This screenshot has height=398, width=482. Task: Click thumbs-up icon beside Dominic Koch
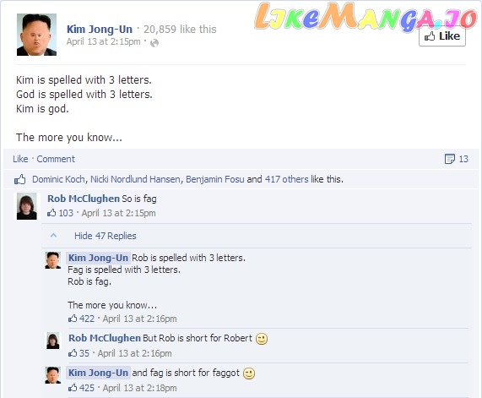pos(20,179)
